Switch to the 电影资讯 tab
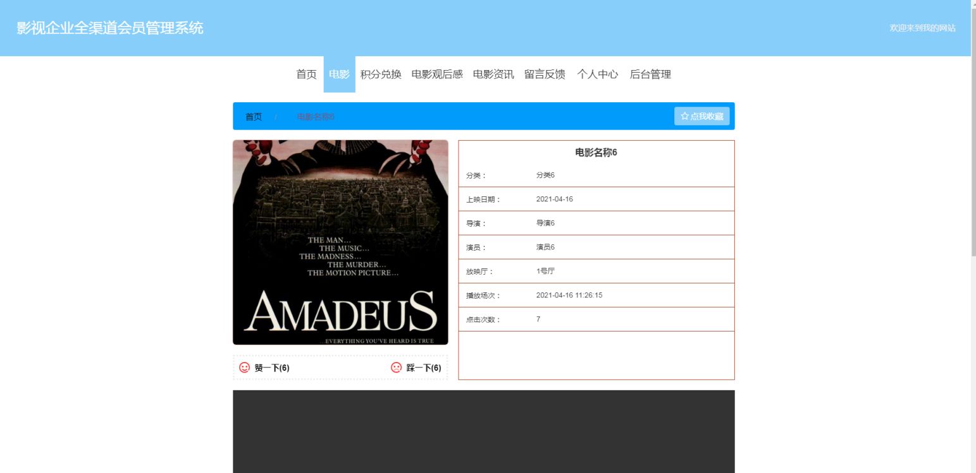The image size is (976, 473). point(493,75)
